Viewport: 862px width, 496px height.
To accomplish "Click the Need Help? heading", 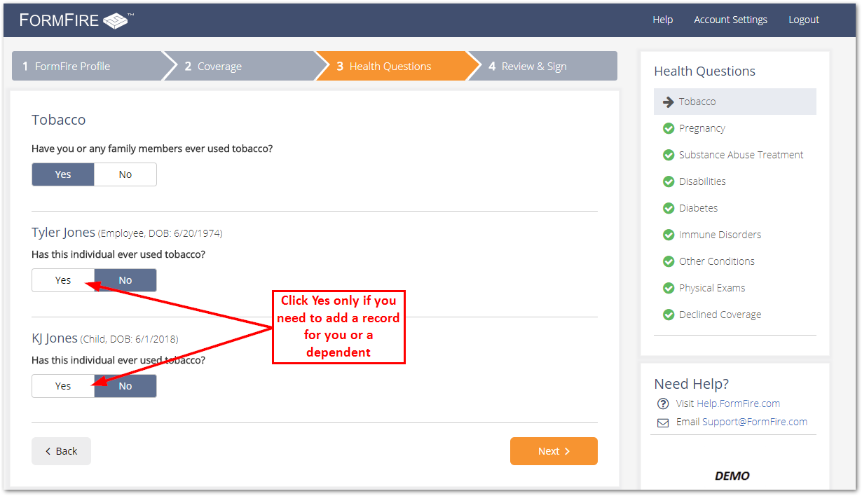I will 692,384.
